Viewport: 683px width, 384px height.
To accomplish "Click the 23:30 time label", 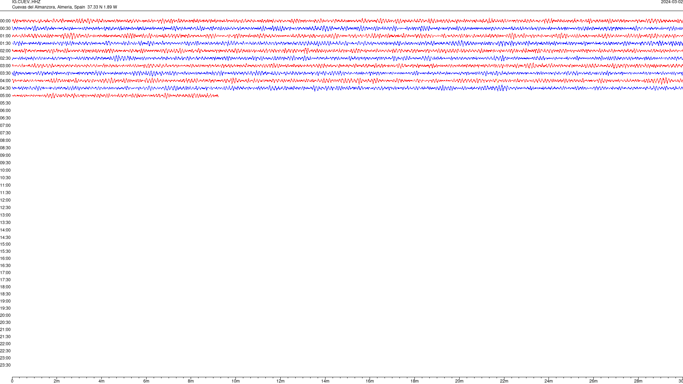I will 5,365.
